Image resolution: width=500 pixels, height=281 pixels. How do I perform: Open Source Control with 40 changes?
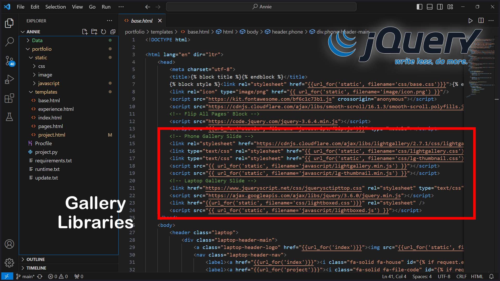click(x=9, y=61)
